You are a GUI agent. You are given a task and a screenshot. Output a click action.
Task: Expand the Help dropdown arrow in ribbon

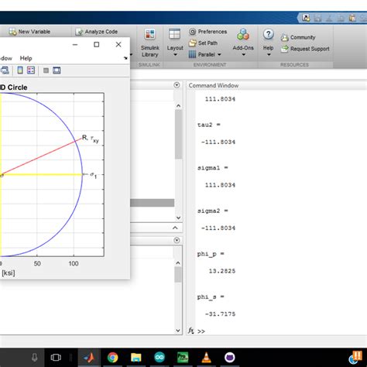pyautogui.click(x=269, y=55)
